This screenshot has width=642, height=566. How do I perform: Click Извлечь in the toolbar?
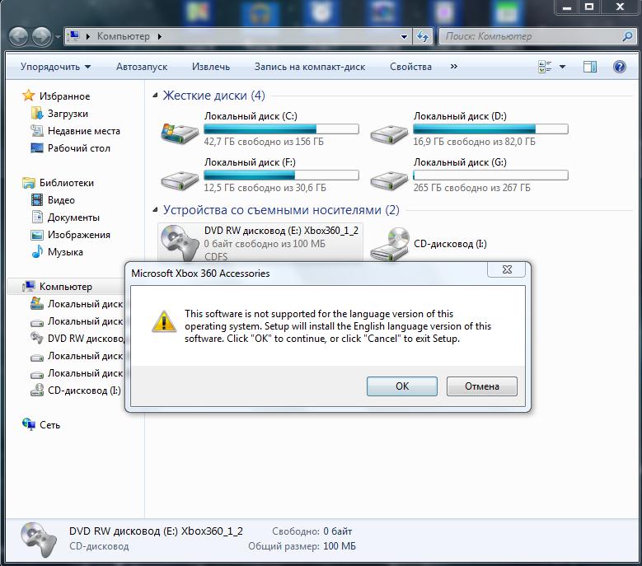[x=211, y=67]
